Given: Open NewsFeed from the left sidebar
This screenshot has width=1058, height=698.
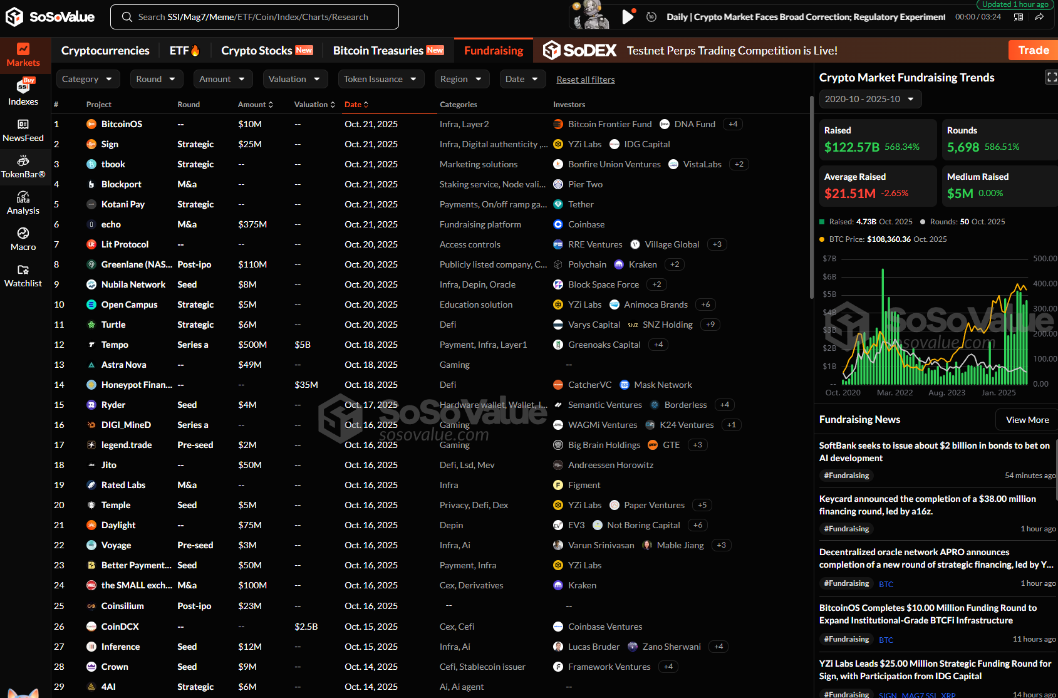Looking at the screenshot, I should (x=23, y=130).
